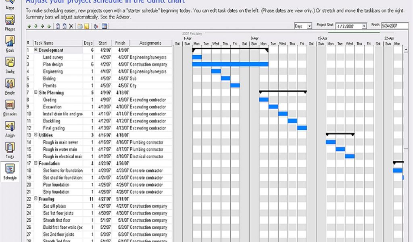Select the Schedule tab in sidebar
This screenshot has height=242, width=413.
[x=10, y=171]
